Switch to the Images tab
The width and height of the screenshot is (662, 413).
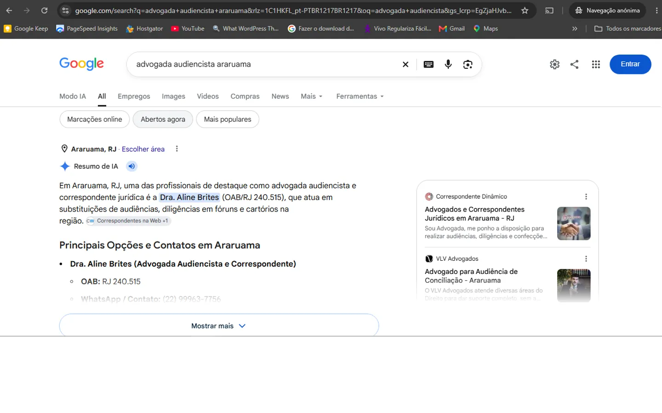click(x=173, y=96)
